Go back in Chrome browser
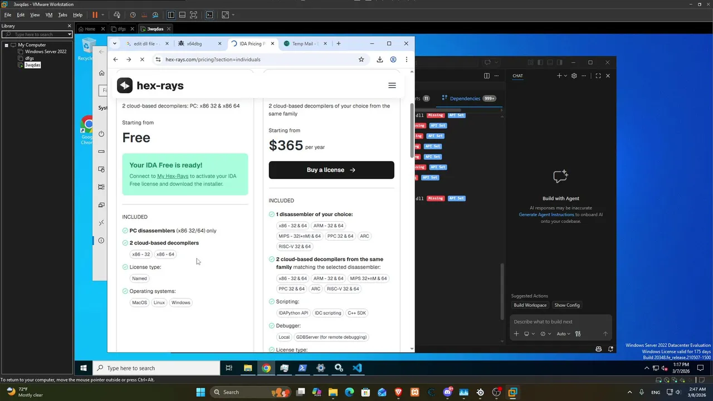 coord(115,60)
